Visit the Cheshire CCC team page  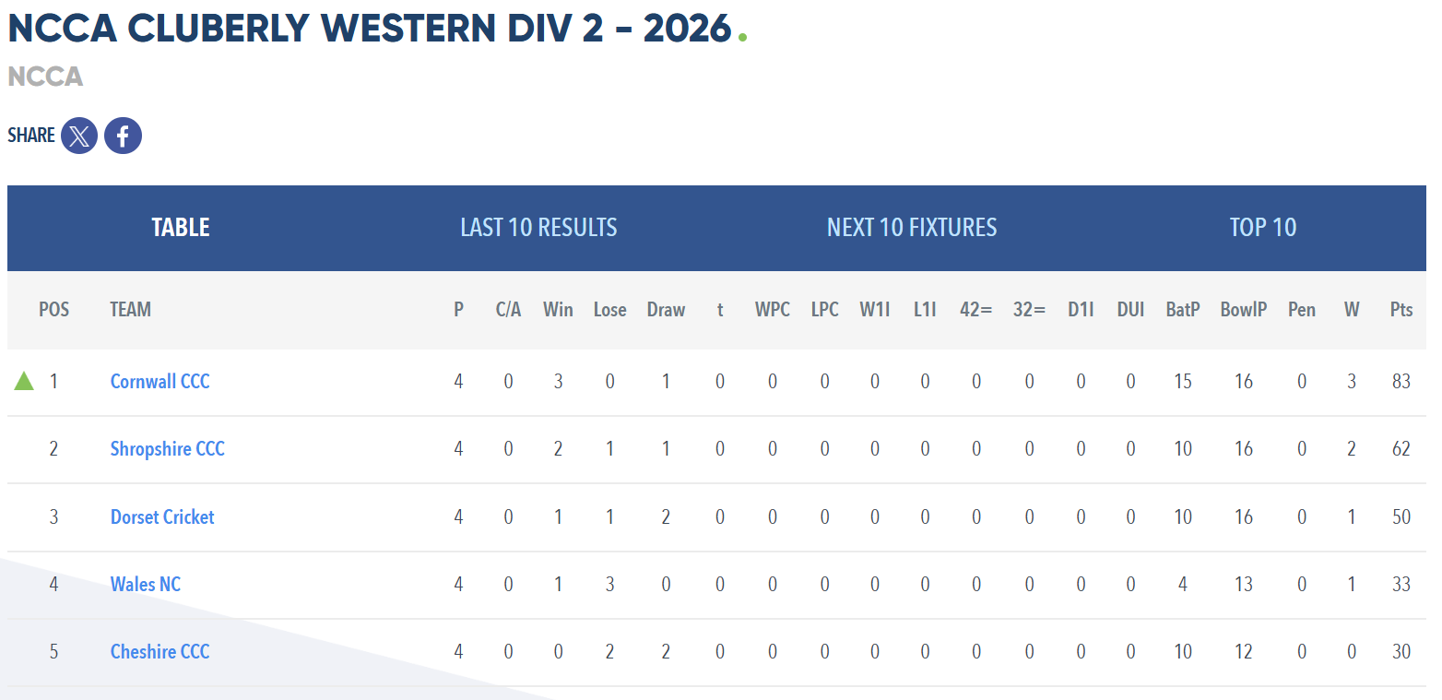click(160, 652)
